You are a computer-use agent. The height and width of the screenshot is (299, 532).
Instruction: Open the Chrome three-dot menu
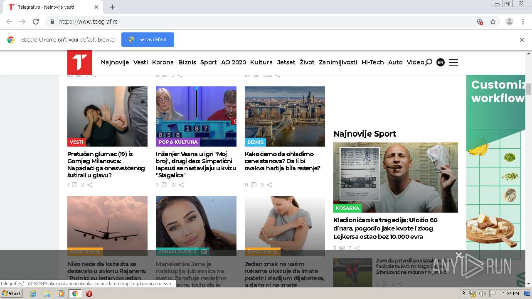[523, 22]
